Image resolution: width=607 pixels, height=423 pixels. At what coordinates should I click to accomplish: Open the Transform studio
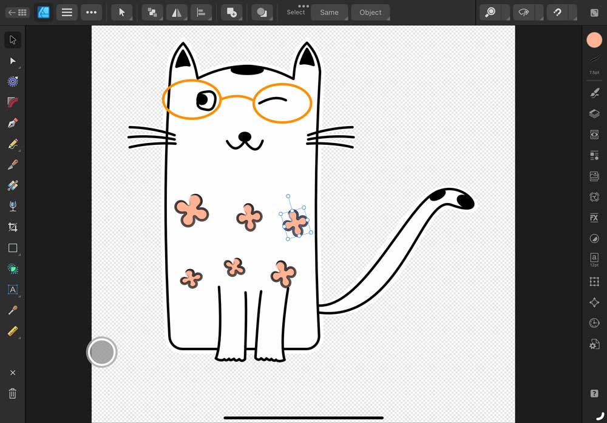tap(594, 281)
